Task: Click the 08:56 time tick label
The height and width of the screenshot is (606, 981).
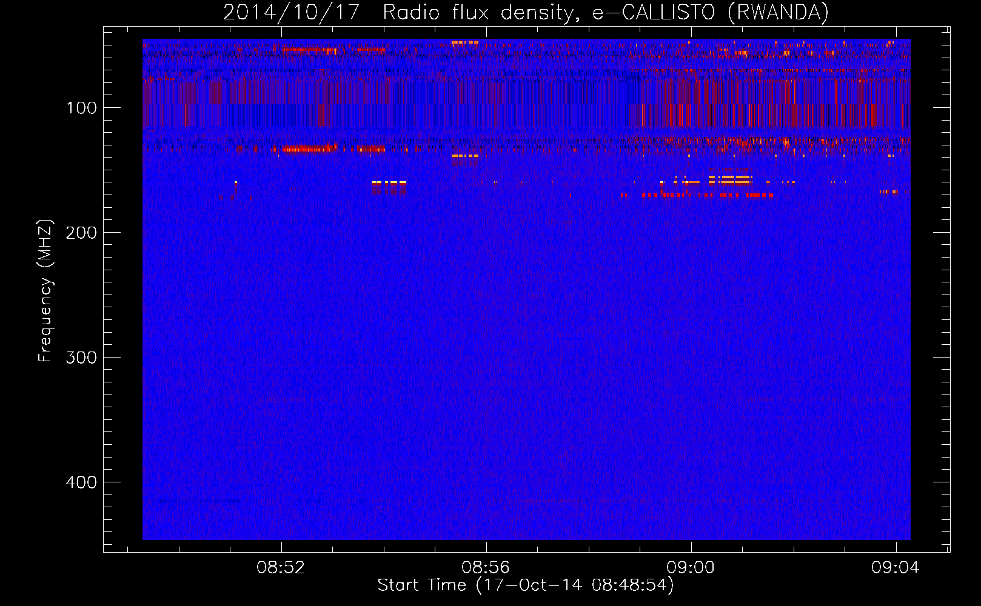Action: coord(486,568)
